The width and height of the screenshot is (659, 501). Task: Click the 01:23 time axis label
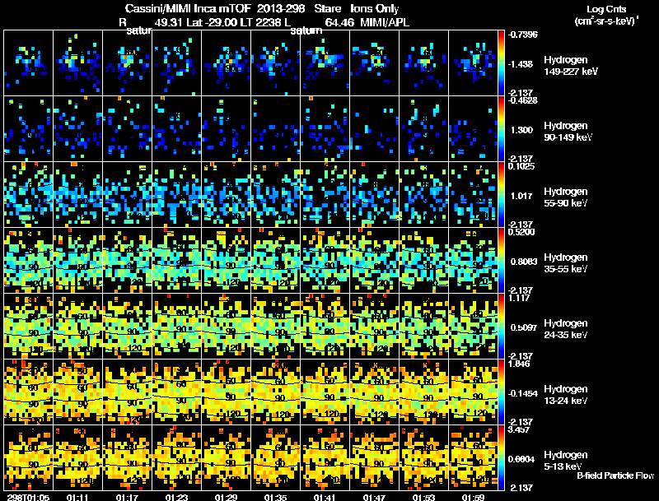tap(176, 497)
